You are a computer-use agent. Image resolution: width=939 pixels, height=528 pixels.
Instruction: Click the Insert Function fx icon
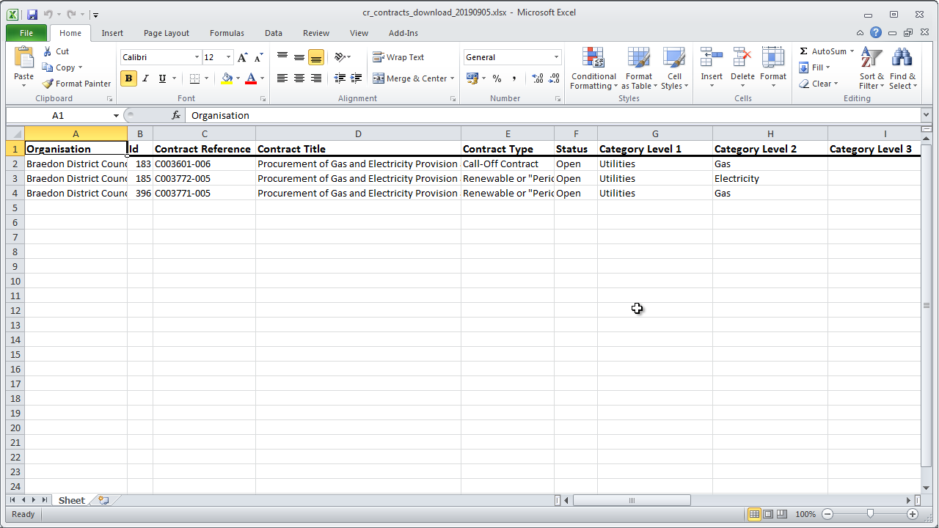[x=176, y=115]
